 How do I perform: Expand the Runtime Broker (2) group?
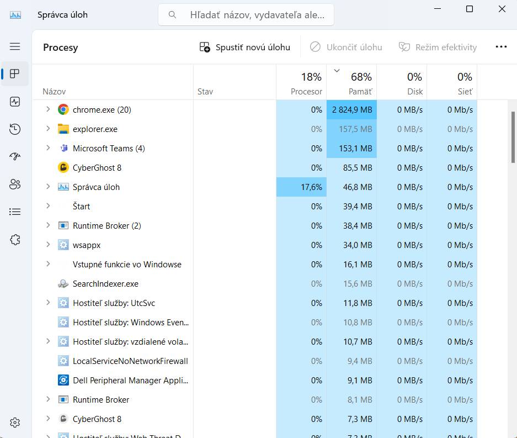pos(48,225)
